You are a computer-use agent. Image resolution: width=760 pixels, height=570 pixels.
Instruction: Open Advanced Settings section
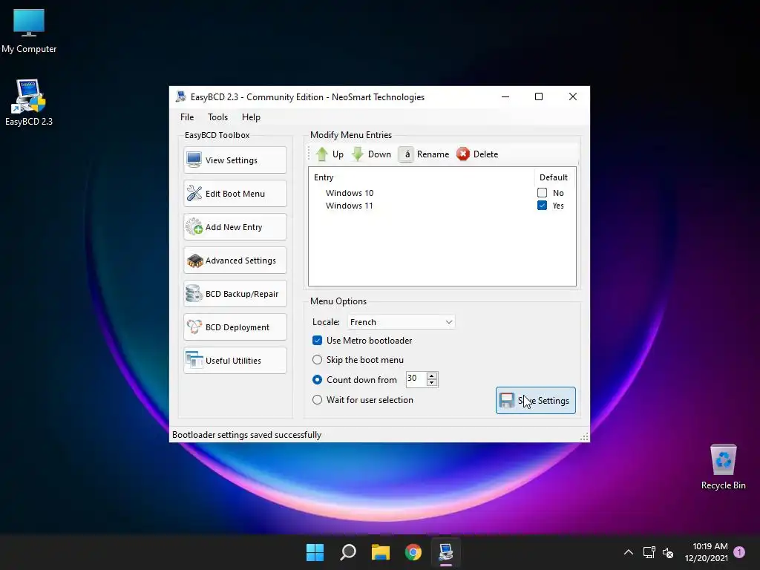pos(235,261)
